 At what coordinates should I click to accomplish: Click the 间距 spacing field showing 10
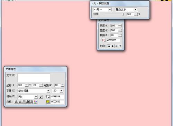[58, 85]
